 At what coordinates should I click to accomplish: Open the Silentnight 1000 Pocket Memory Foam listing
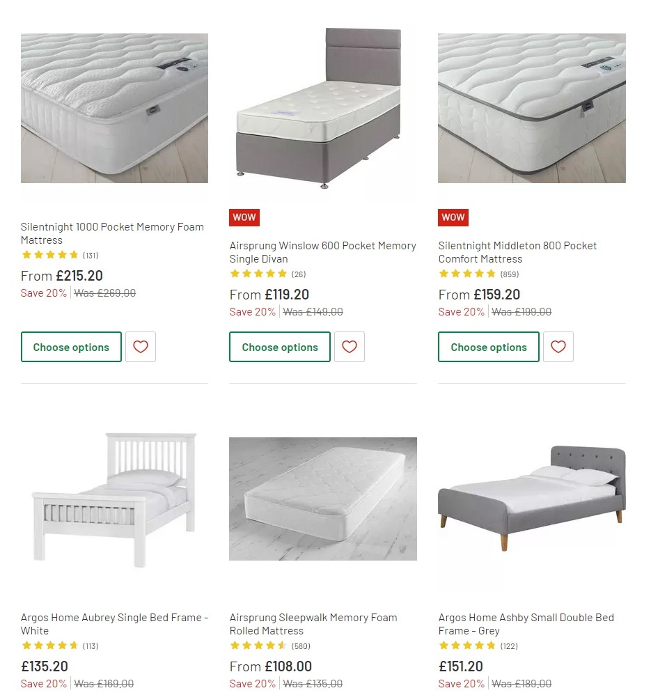[x=111, y=233]
